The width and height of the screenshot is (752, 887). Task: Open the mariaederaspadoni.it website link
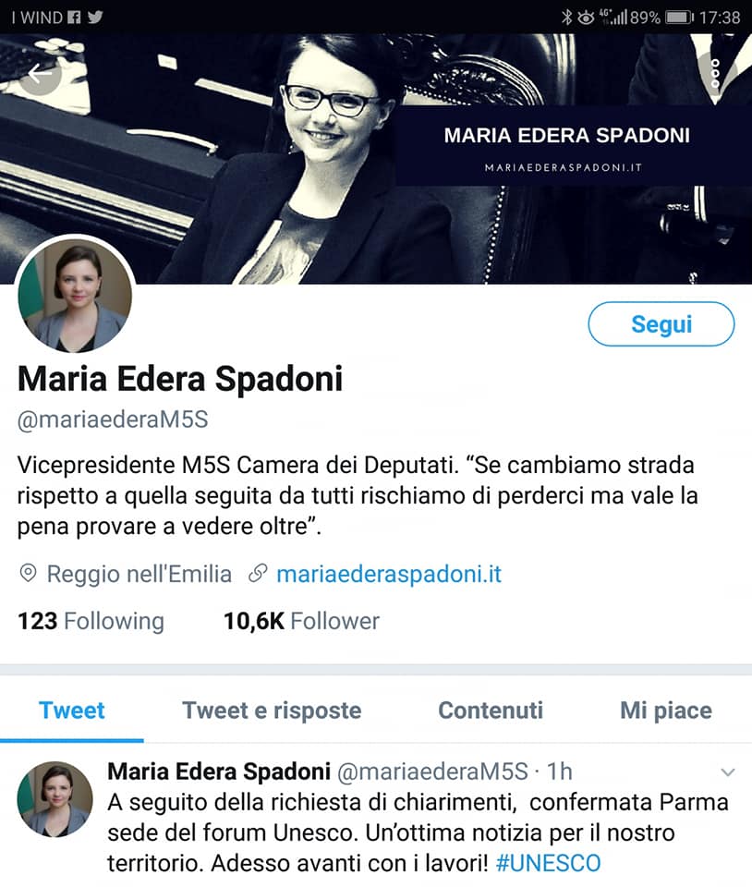coord(388,574)
